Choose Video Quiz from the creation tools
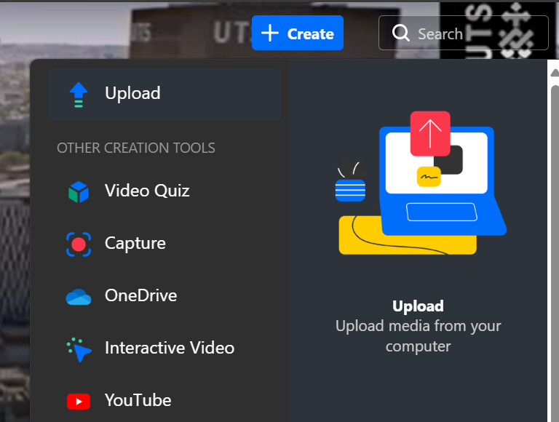 coord(147,191)
